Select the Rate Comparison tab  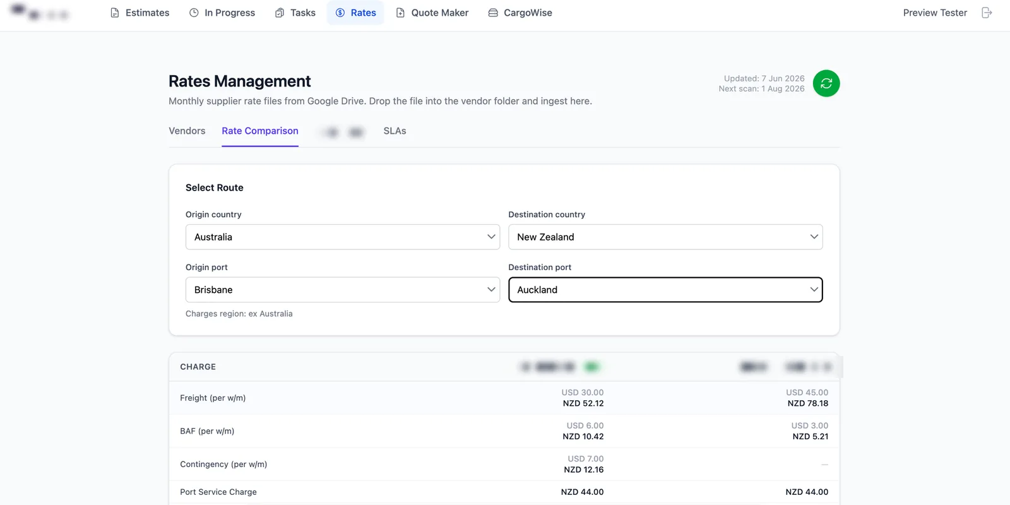(x=260, y=131)
